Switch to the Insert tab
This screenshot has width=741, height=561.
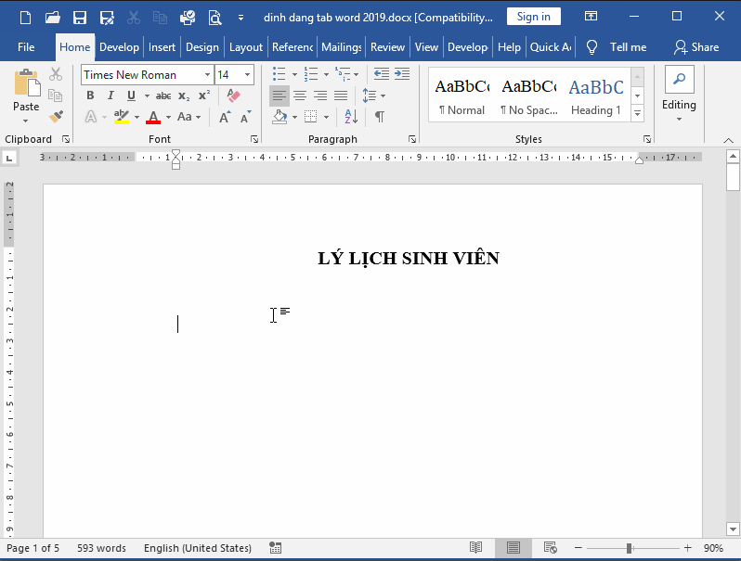(162, 47)
